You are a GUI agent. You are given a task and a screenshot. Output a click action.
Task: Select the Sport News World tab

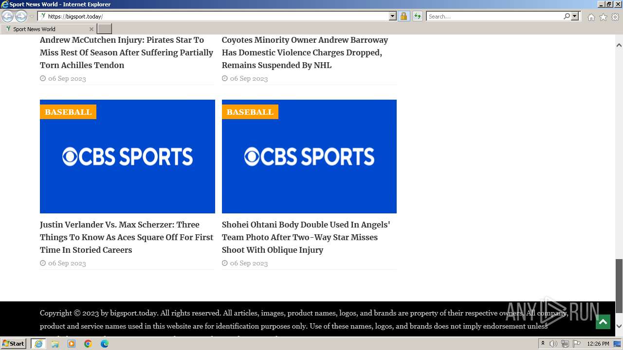[49, 29]
